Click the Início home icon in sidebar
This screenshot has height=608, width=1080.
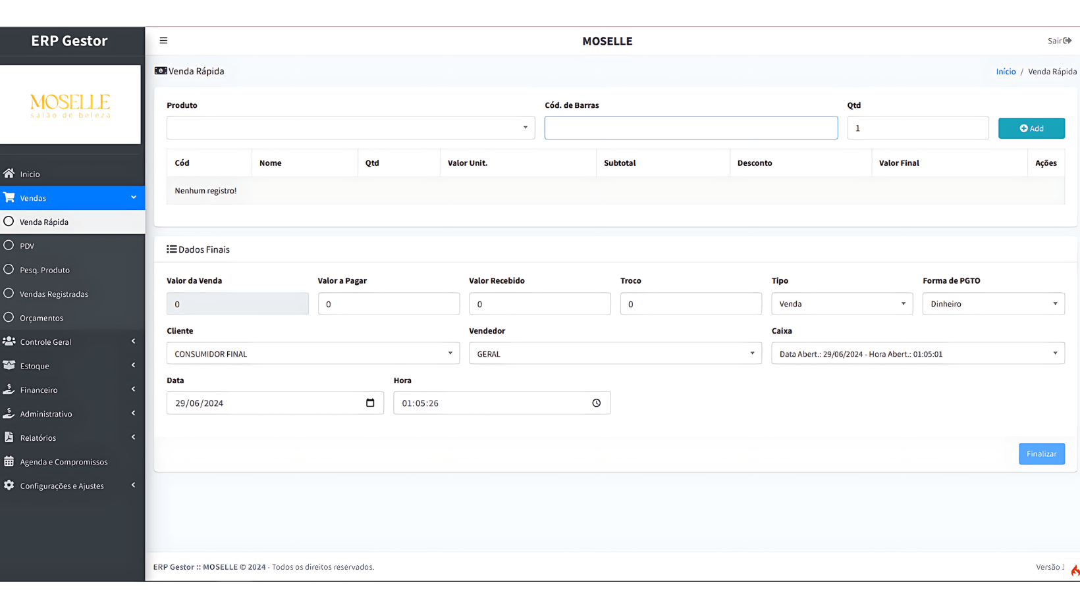coord(9,174)
